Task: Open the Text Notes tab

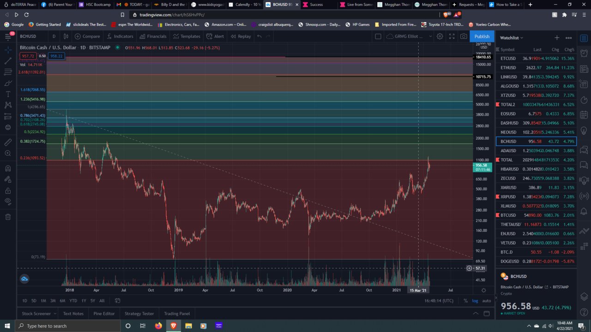Action: click(73, 314)
